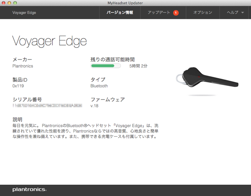Close the MyHeadset Updater window

[x=3, y=3]
